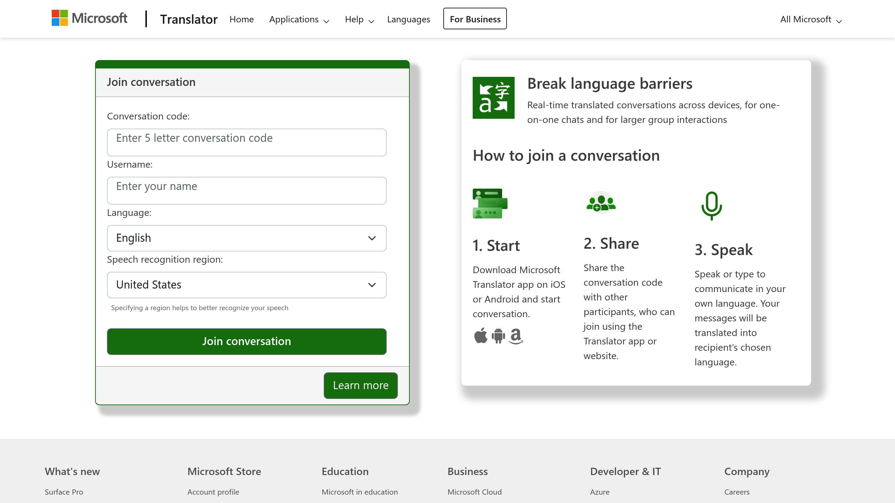Select Home in the navigation bar
The height and width of the screenshot is (503, 895).
(x=242, y=19)
